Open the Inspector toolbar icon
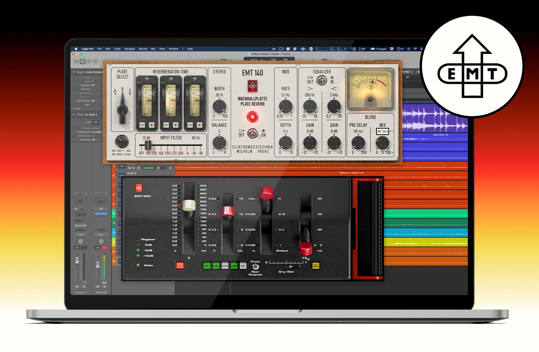Screen dimensions: 539x352 [x=82, y=61]
